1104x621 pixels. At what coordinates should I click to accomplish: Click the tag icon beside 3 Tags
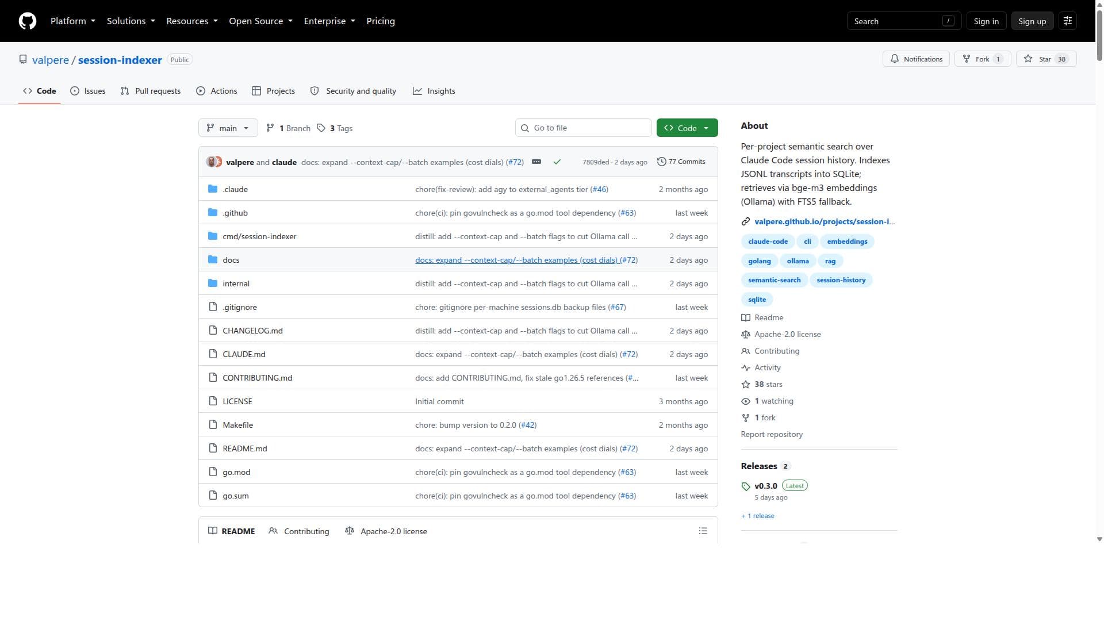pos(321,128)
